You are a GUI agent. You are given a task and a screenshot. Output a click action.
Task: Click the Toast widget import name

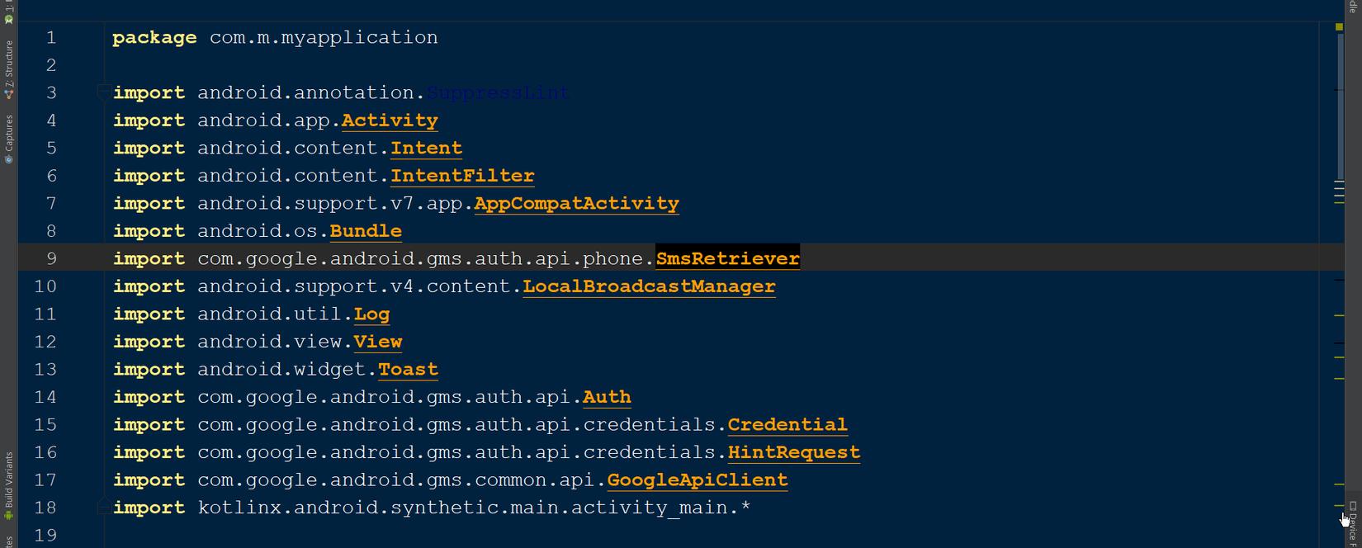tap(408, 369)
